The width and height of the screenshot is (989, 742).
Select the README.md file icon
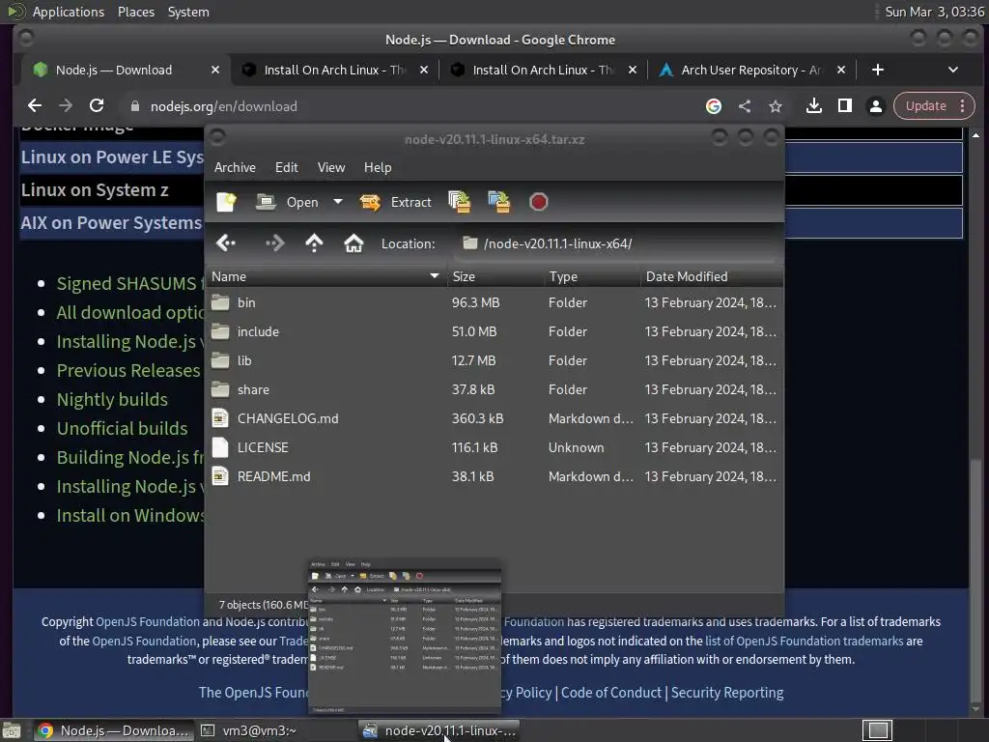tap(220, 476)
